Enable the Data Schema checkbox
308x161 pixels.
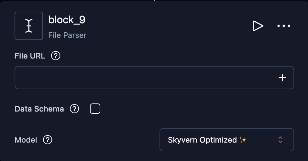coord(95,109)
